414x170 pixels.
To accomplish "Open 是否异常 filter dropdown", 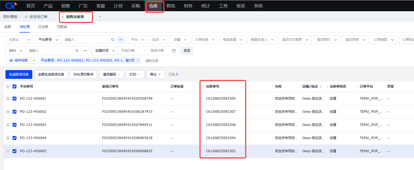I will [x=355, y=40].
